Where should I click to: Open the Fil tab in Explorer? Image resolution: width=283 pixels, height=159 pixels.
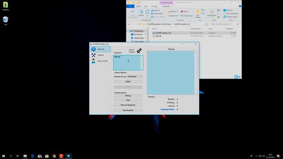click(130, 6)
